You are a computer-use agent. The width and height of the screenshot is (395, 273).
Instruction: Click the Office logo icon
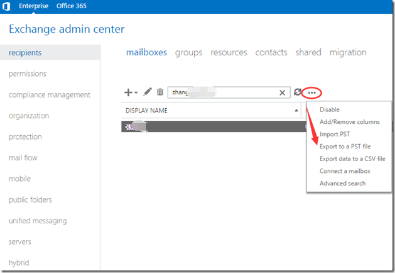pos(6,6)
